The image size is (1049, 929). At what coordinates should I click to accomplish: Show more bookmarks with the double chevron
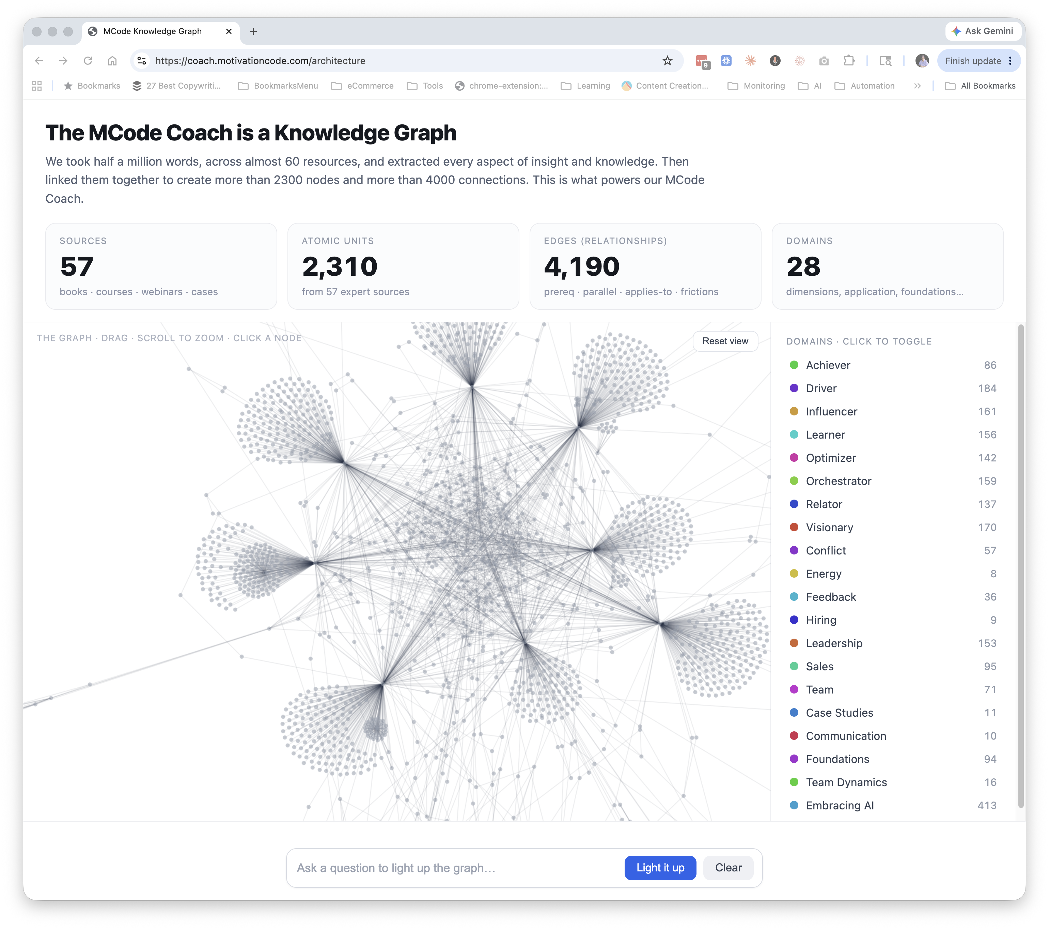[917, 86]
